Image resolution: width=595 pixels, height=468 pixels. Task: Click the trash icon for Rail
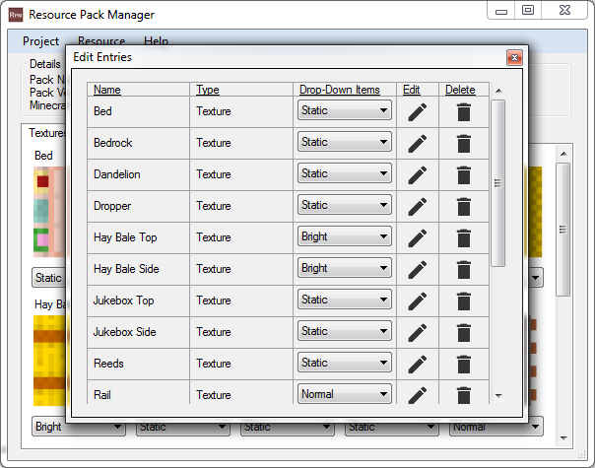coord(464,395)
